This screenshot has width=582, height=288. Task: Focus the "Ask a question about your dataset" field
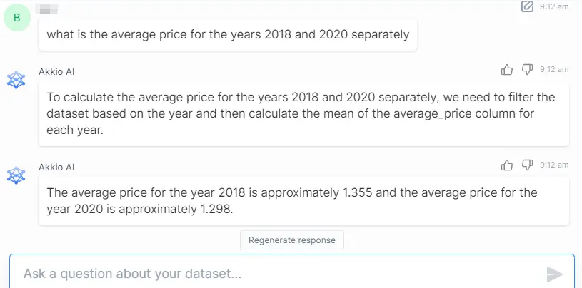(x=279, y=274)
